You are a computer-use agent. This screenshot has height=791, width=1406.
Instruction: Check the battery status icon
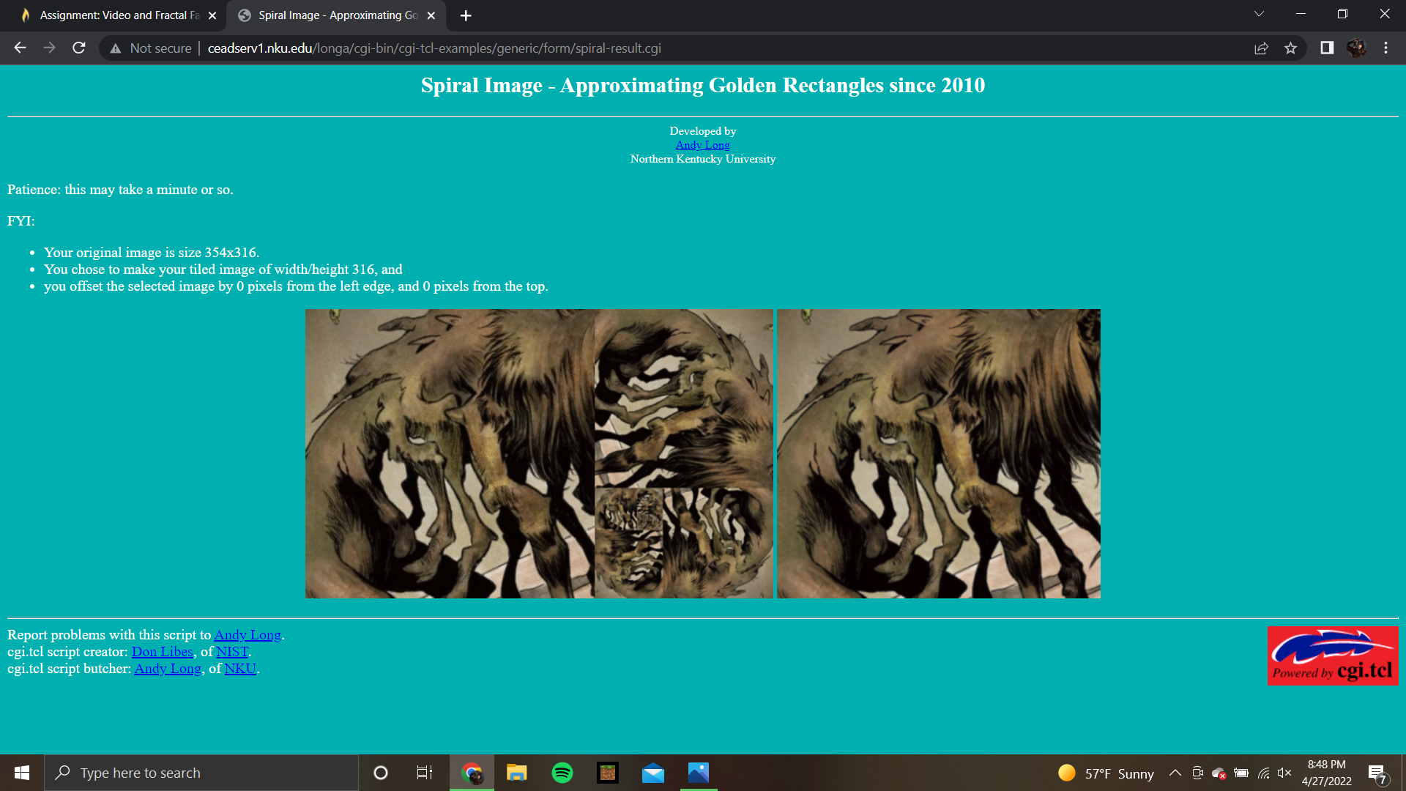pos(1241,773)
